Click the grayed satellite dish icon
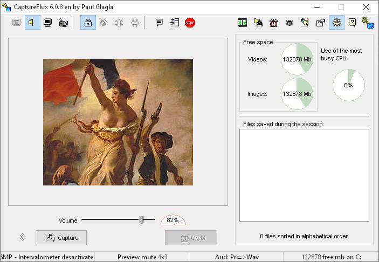Image resolution: width=379 pixels, height=262 pixels. (x=103, y=23)
